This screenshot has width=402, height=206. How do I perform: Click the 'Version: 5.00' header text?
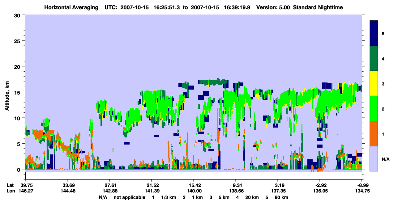[273, 7]
